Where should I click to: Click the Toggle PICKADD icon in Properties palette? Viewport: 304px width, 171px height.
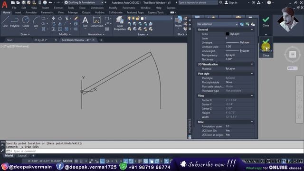pos(242,24)
